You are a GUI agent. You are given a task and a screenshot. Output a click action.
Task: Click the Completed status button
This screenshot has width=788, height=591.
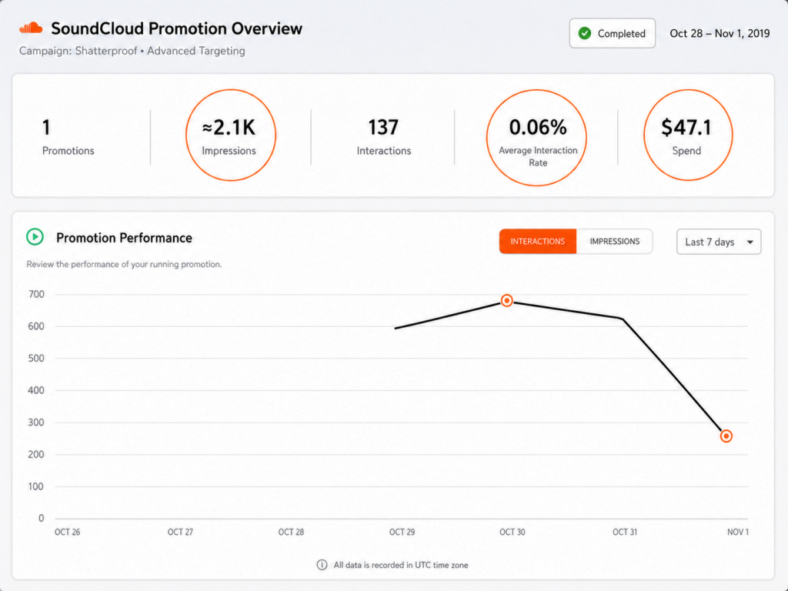click(612, 33)
